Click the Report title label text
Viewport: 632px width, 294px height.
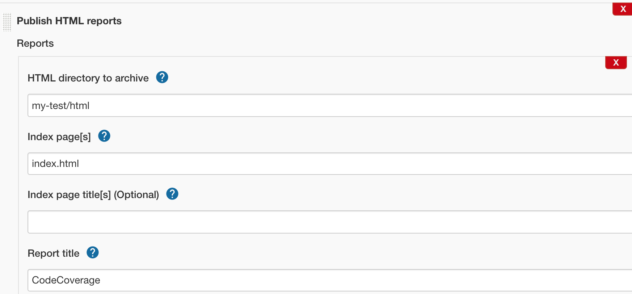coord(53,253)
